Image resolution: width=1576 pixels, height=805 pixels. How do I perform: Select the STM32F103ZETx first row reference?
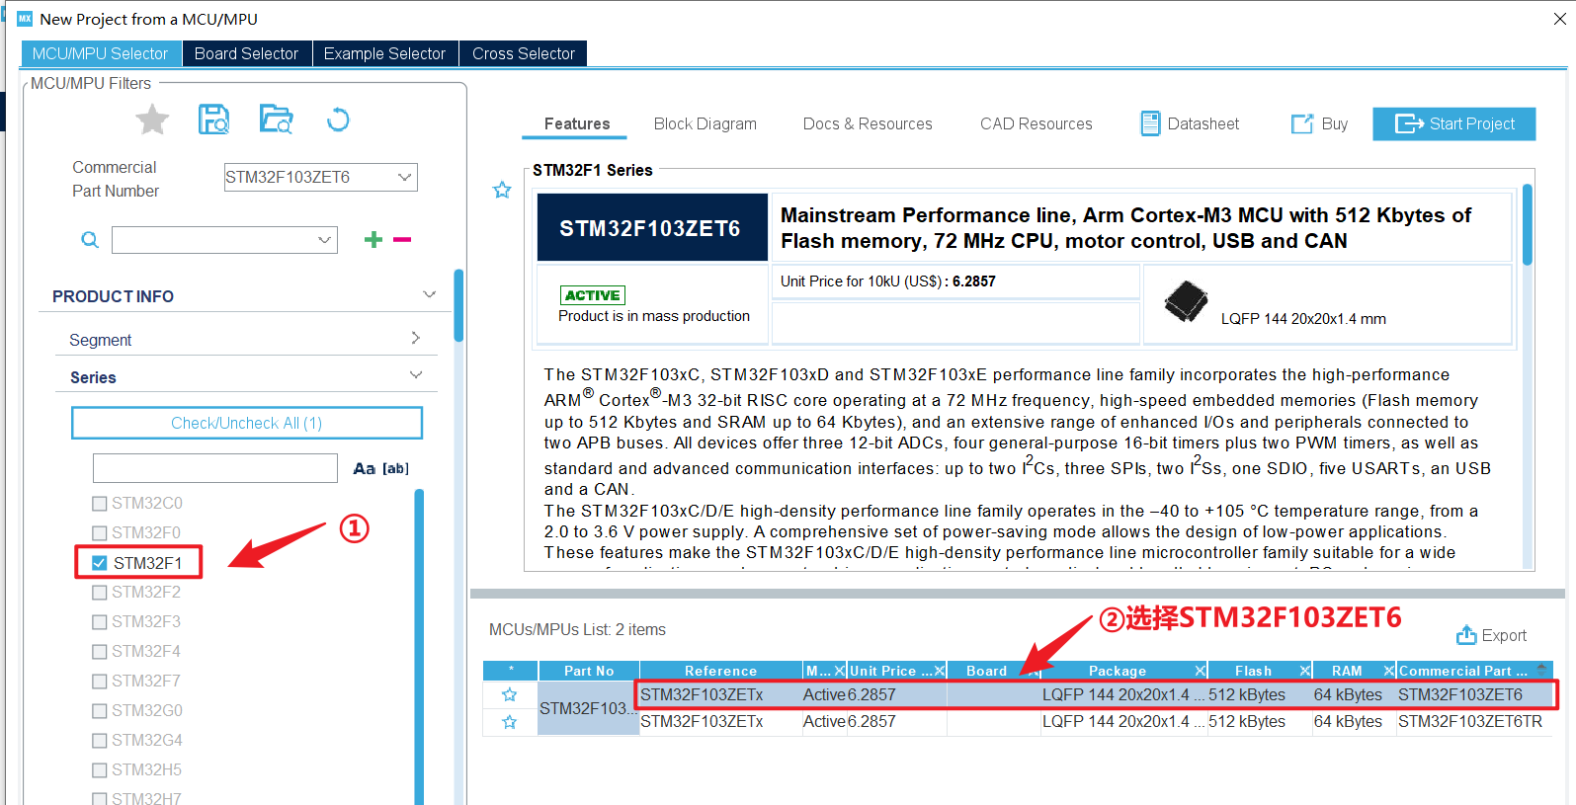click(x=702, y=694)
